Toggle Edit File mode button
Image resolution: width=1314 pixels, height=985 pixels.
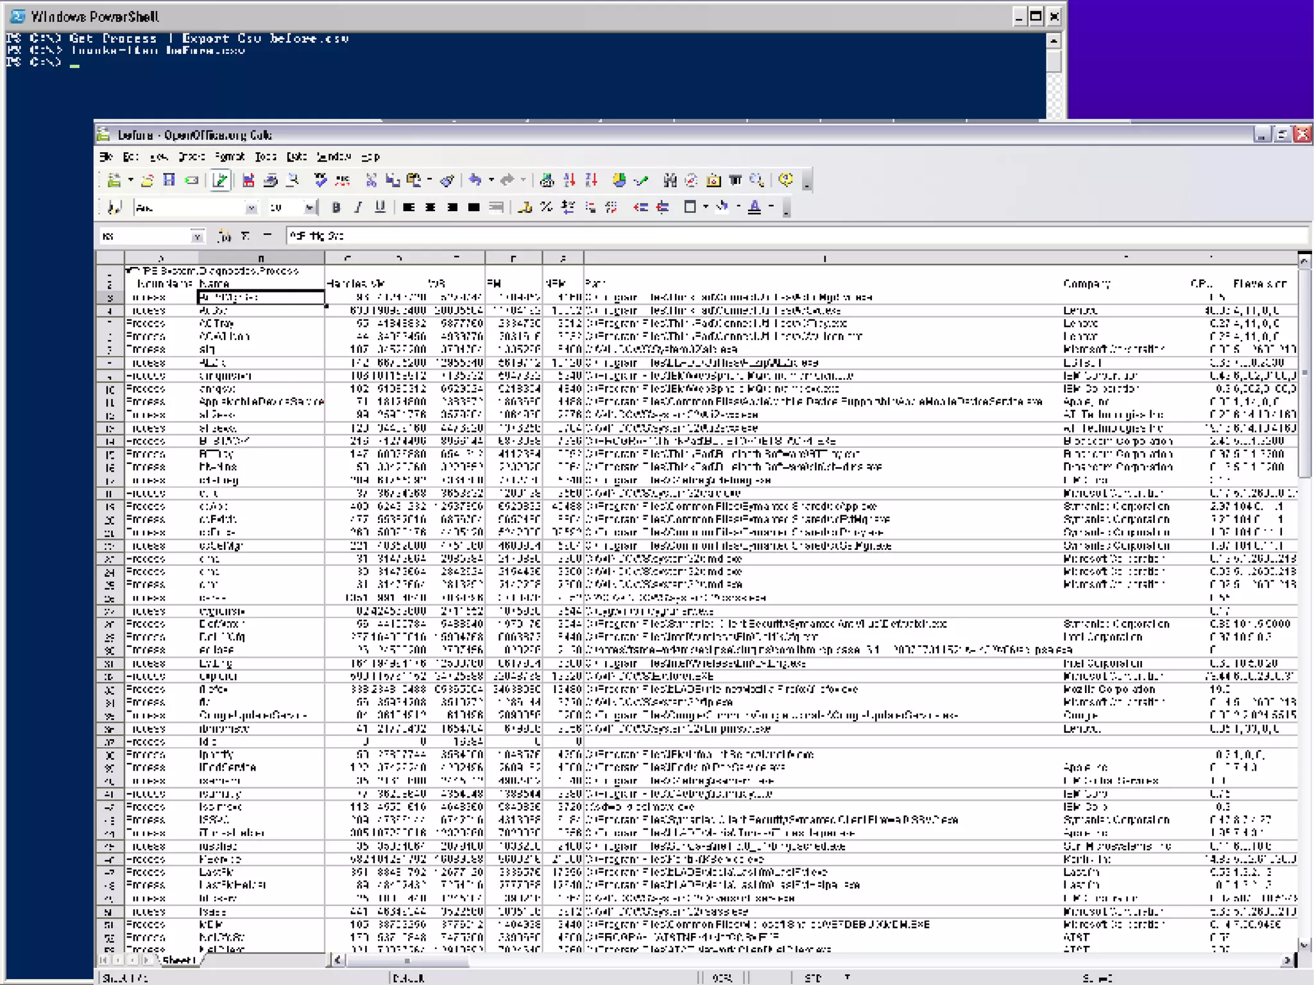pos(220,180)
